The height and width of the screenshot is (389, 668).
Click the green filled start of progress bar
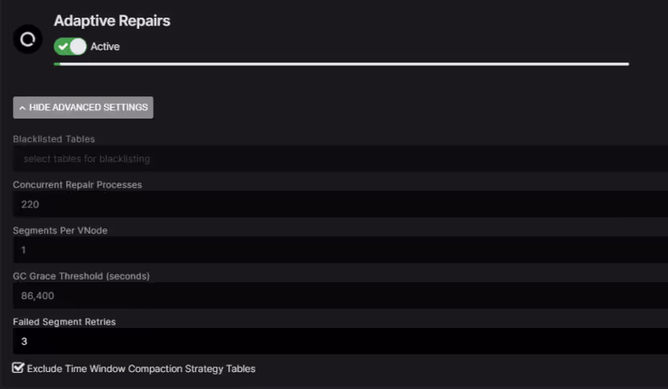(x=56, y=63)
